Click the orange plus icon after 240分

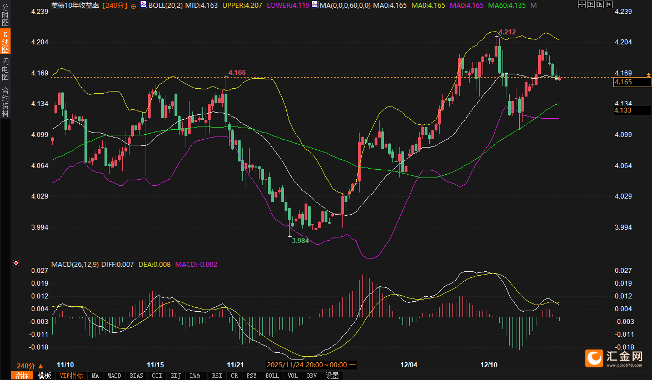click(133, 6)
